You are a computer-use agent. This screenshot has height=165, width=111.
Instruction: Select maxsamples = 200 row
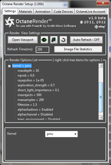coord(31,100)
